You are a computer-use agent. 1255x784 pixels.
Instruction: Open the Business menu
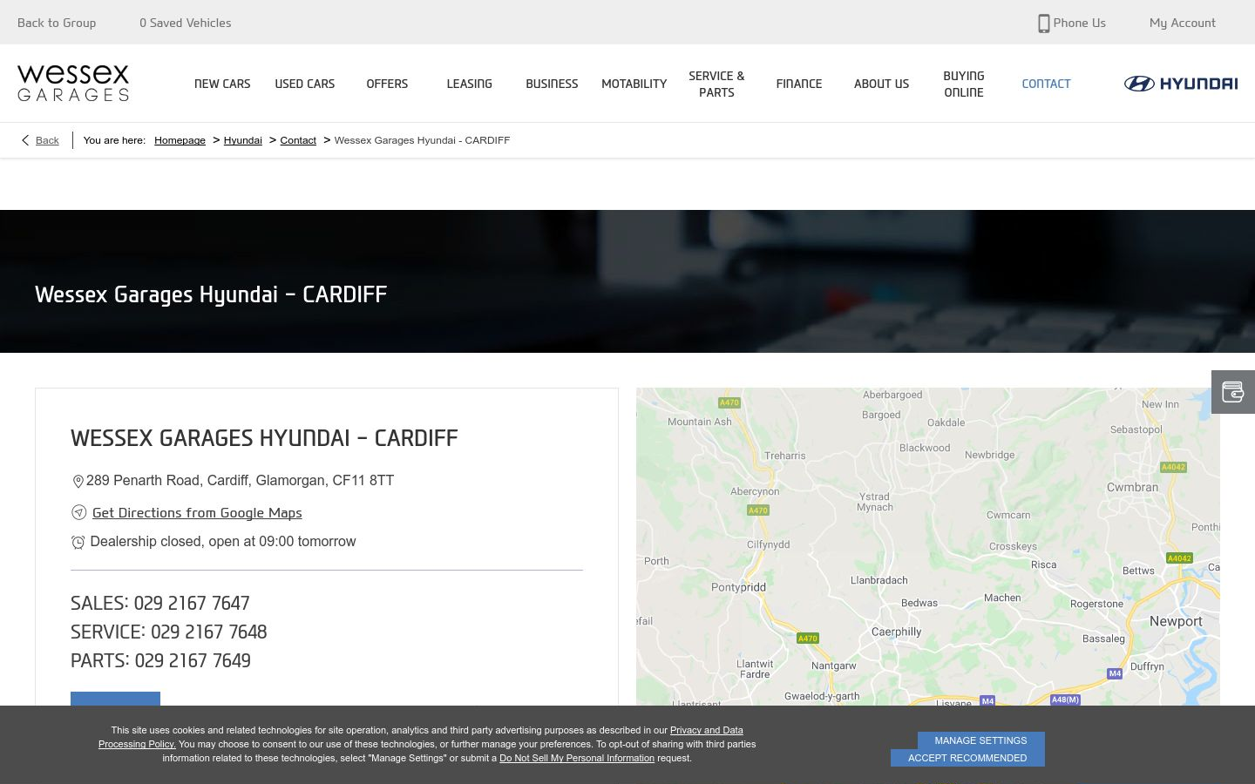tap(552, 84)
